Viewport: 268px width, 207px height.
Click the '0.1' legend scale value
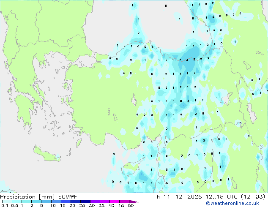click(5, 205)
